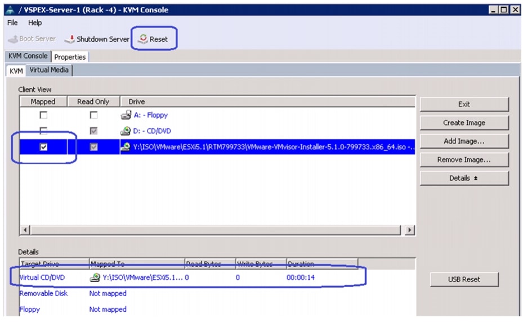523x336 pixels.
Task: Click the left arrow of horizontal scrollbar
Action: coord(25,230)
